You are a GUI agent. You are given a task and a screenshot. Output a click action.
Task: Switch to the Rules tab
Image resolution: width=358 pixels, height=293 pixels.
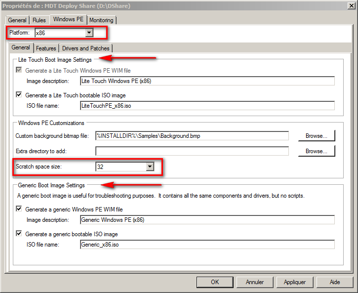[39, 20]
